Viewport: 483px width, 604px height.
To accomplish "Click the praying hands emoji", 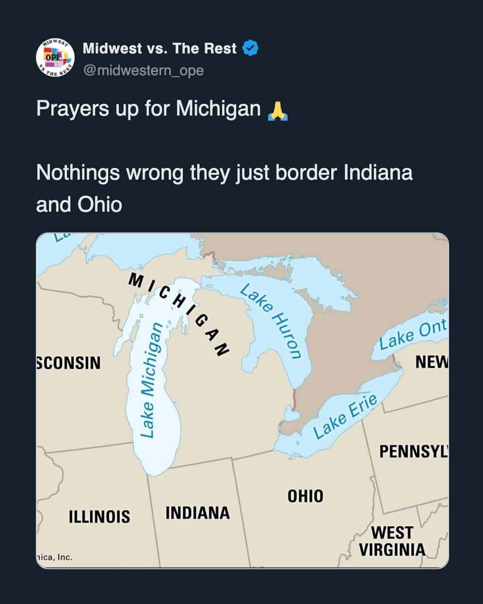I will click(x=277, y=110).
